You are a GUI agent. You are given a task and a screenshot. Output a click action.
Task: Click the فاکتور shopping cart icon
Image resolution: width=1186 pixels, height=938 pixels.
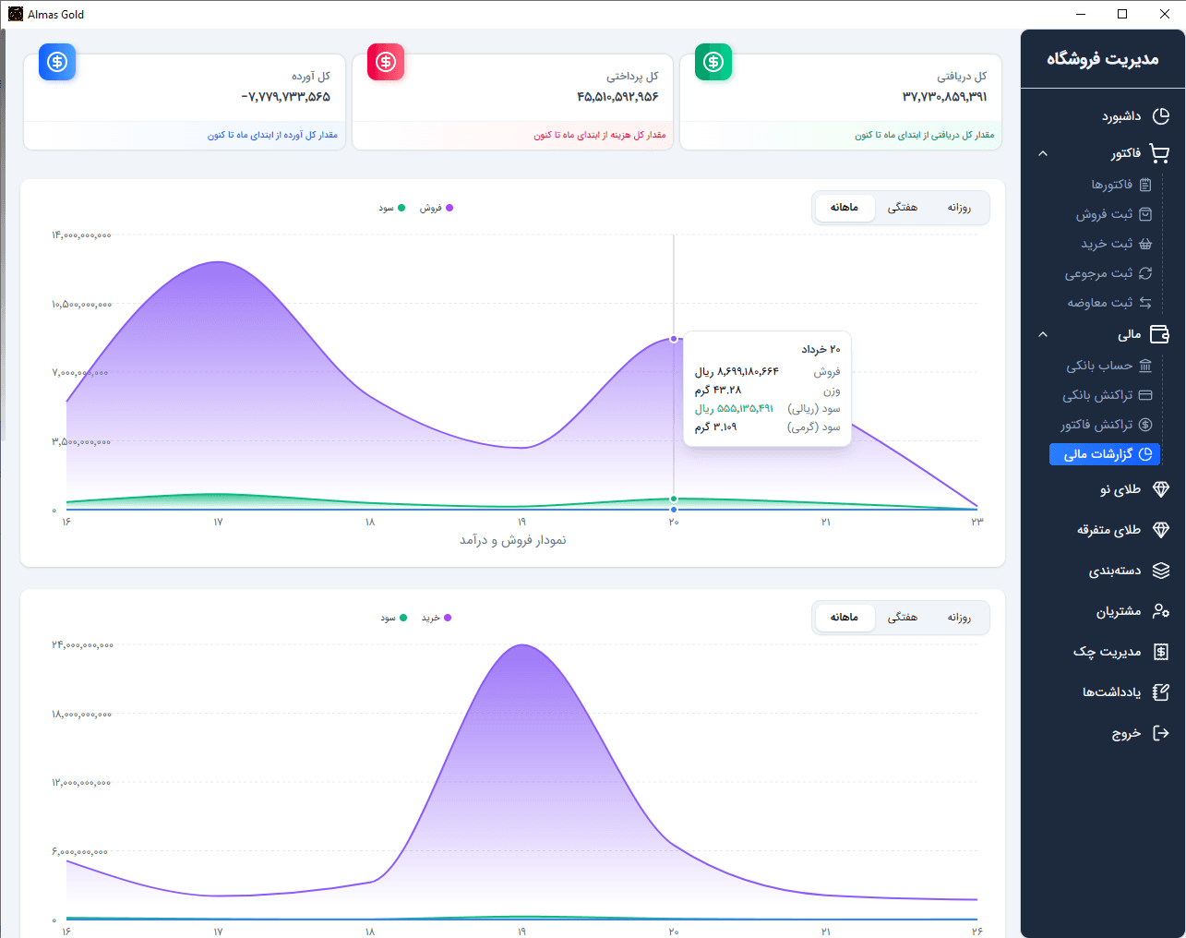click(x=1160, y=153)
